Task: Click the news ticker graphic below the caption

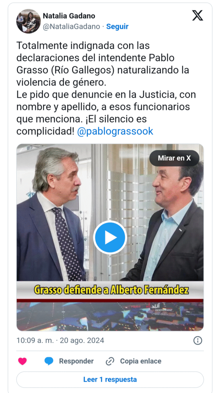Action: tap(110, 316)
